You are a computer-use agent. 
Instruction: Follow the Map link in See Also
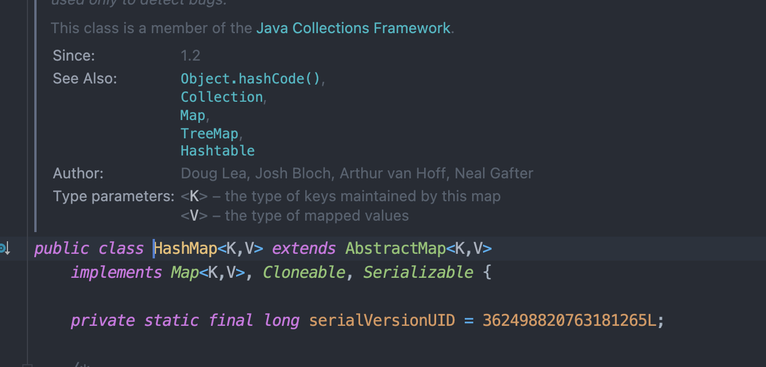click(193, 115)
